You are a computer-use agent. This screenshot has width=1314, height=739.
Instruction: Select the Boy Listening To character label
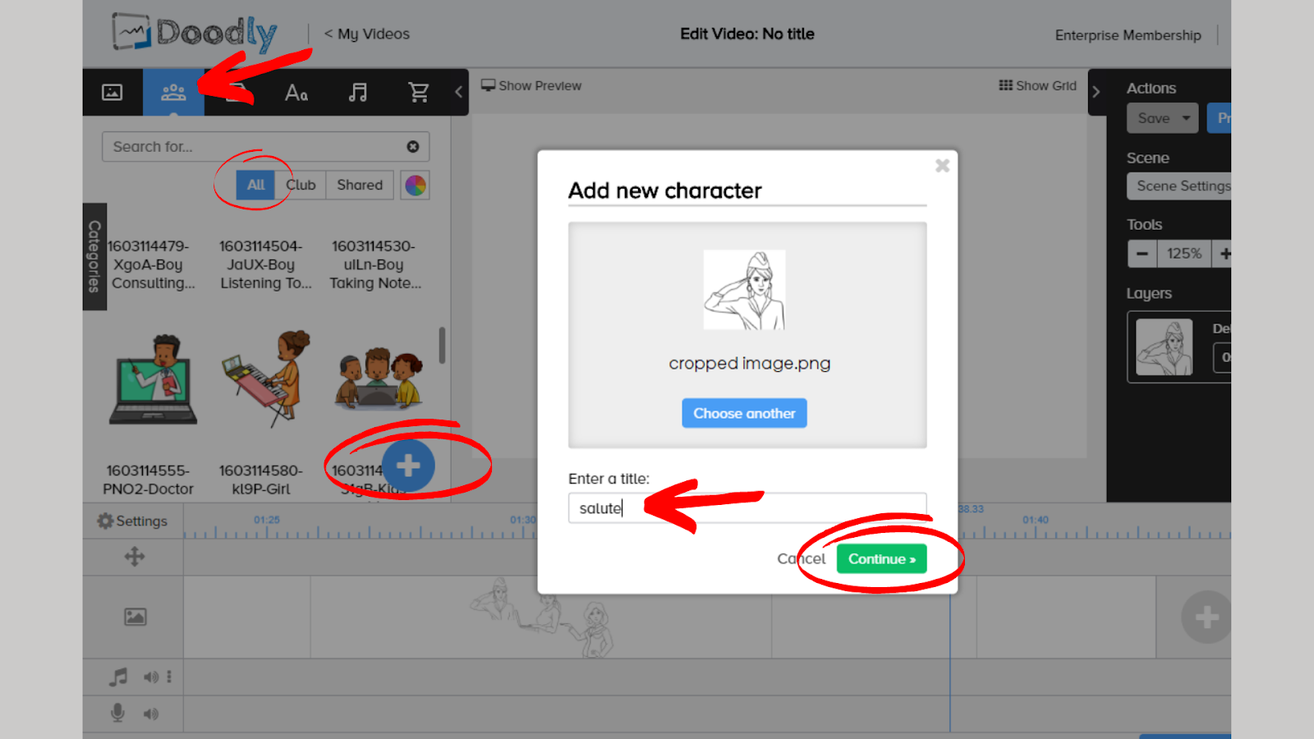265,264
